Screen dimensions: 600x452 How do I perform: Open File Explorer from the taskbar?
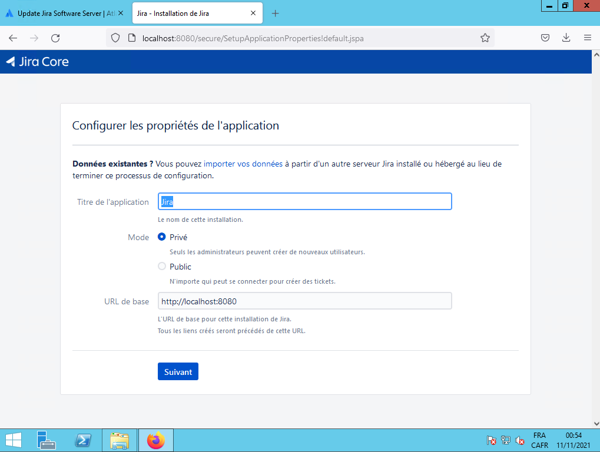coord(120,441)
